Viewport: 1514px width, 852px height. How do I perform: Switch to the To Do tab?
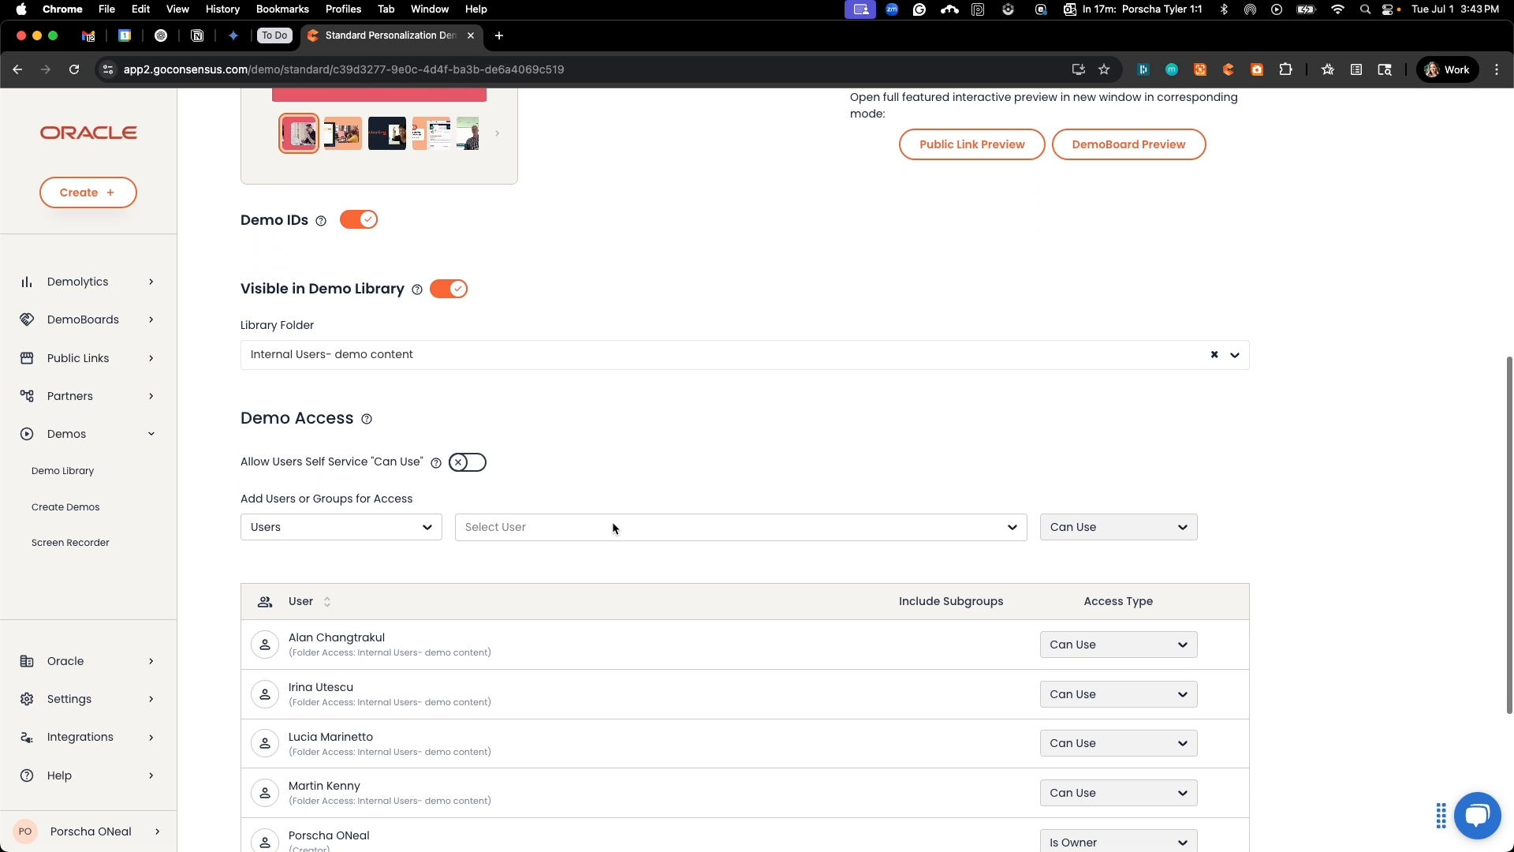(274, 35)
